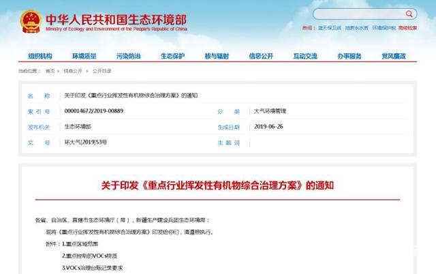Click the salutation line 各省、自治区、直辖市…
436x274 pixels.
pyautogui.click(x=123, y=220)
